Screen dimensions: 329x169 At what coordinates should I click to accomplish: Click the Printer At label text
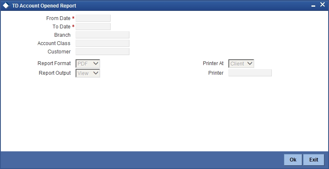tap(213, 63)
